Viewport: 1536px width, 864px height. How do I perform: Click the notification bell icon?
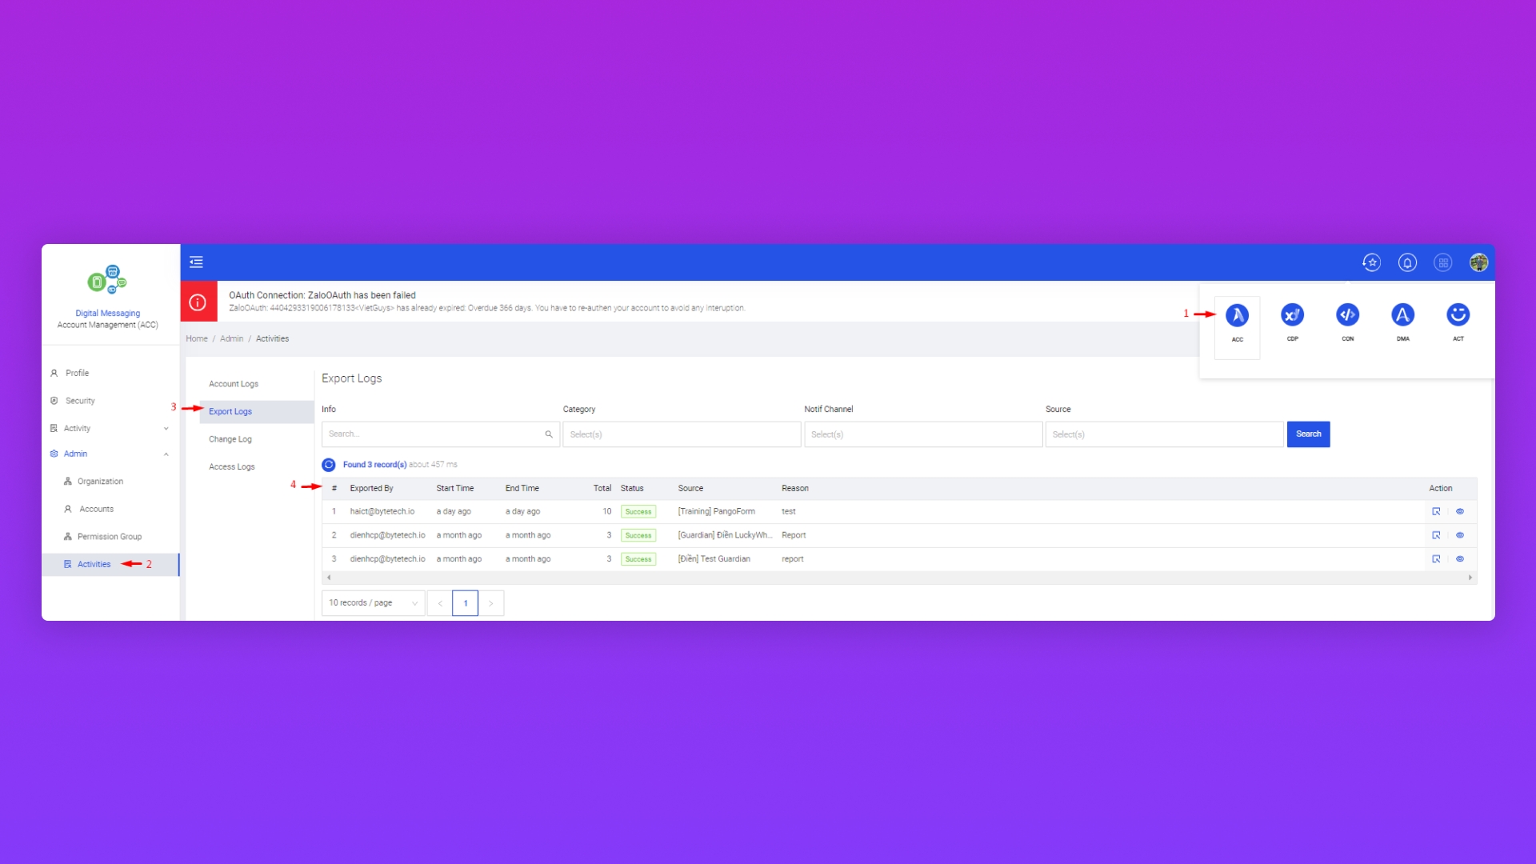pos(1407,262)
